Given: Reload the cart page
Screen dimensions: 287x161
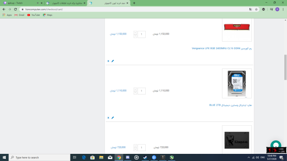Looking at the screenshot, I should [x=15, y=9].
